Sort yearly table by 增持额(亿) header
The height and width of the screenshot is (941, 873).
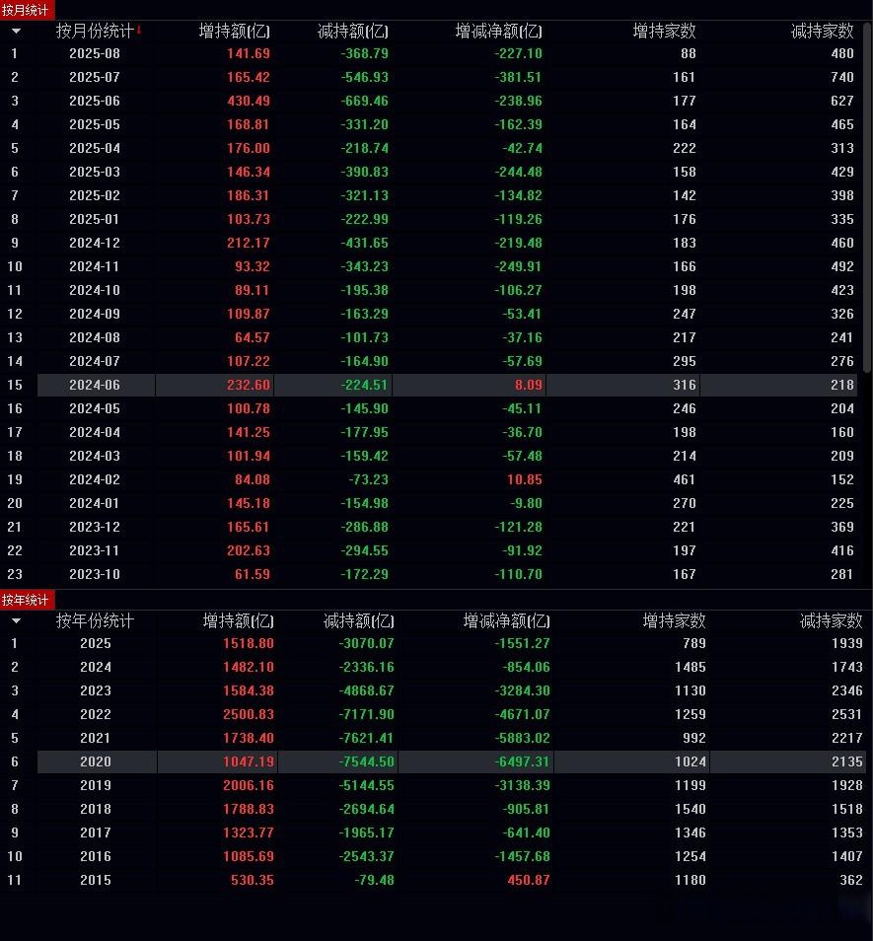pos(238,621)
